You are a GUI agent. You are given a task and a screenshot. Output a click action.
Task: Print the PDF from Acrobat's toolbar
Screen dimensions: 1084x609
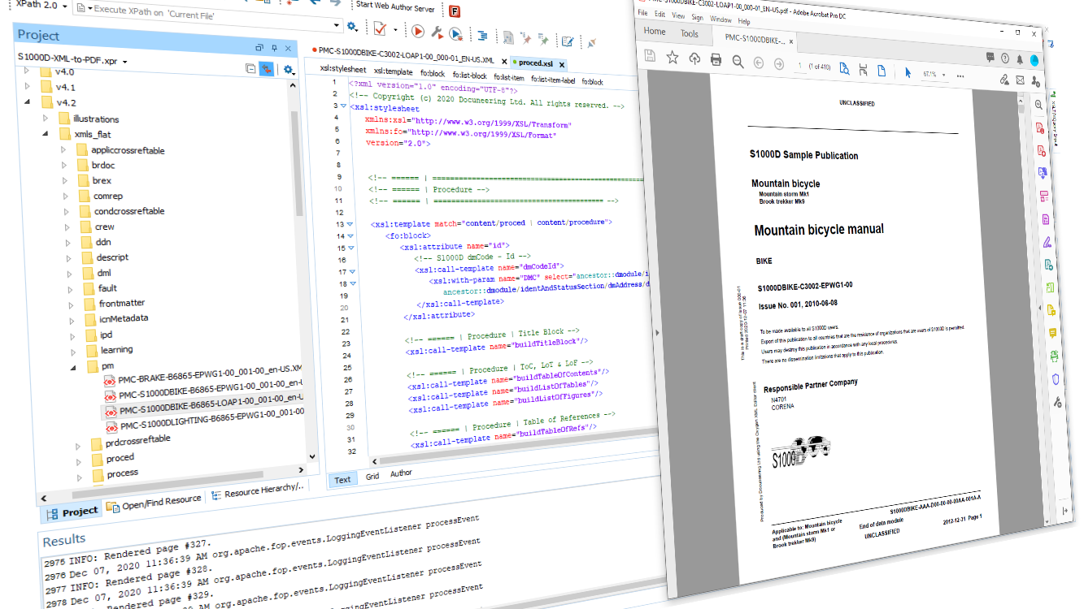[x=718, y=60]
